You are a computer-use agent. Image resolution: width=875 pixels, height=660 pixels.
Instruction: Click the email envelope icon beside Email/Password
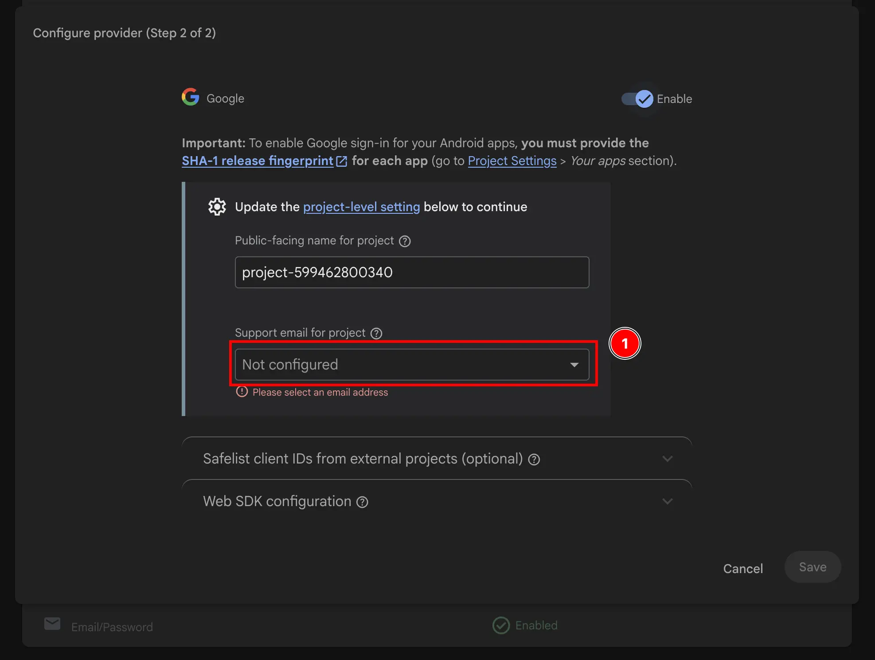(x=52, y=624)
